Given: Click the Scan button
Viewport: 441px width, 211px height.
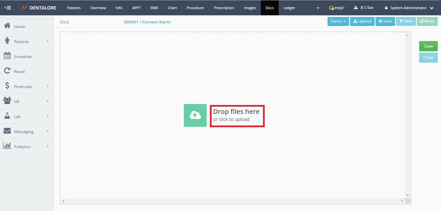Looking at the screenshot, I should point(385,21).
